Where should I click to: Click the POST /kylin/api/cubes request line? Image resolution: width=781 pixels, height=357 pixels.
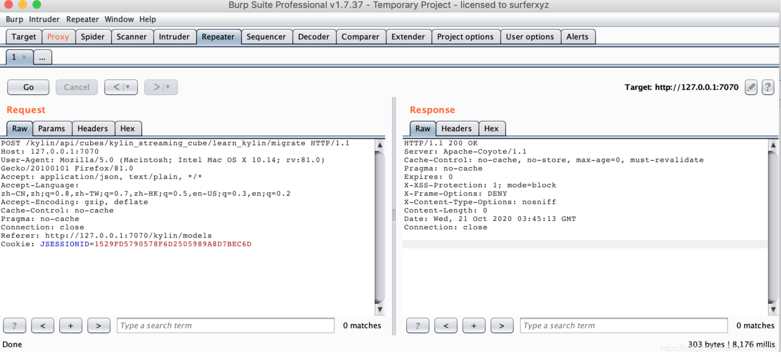pos(175,143)
